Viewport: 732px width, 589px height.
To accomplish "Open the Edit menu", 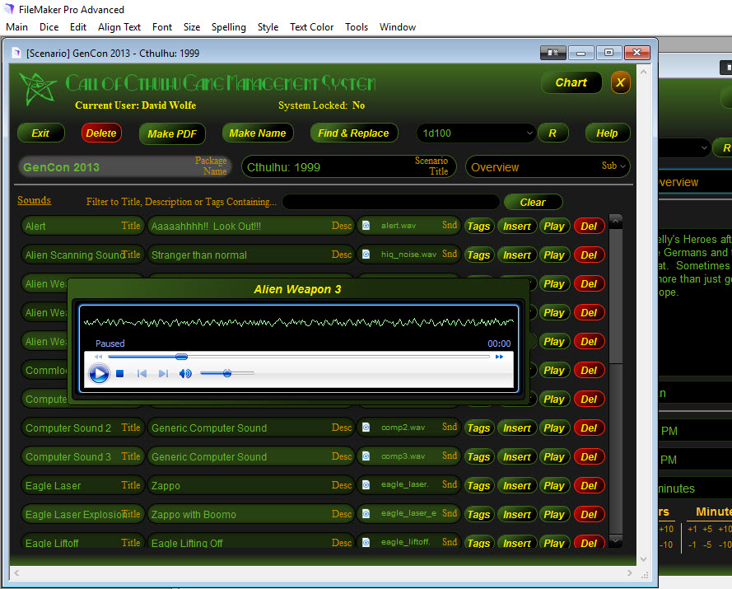I will click(x=78, y=27).
